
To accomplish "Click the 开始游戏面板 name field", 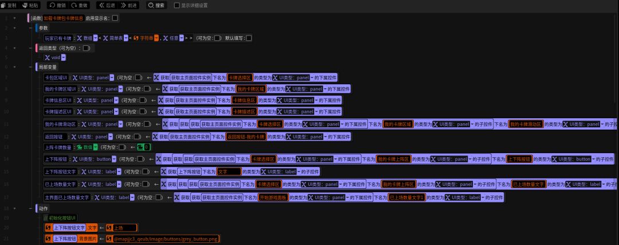I will [273, 197].
